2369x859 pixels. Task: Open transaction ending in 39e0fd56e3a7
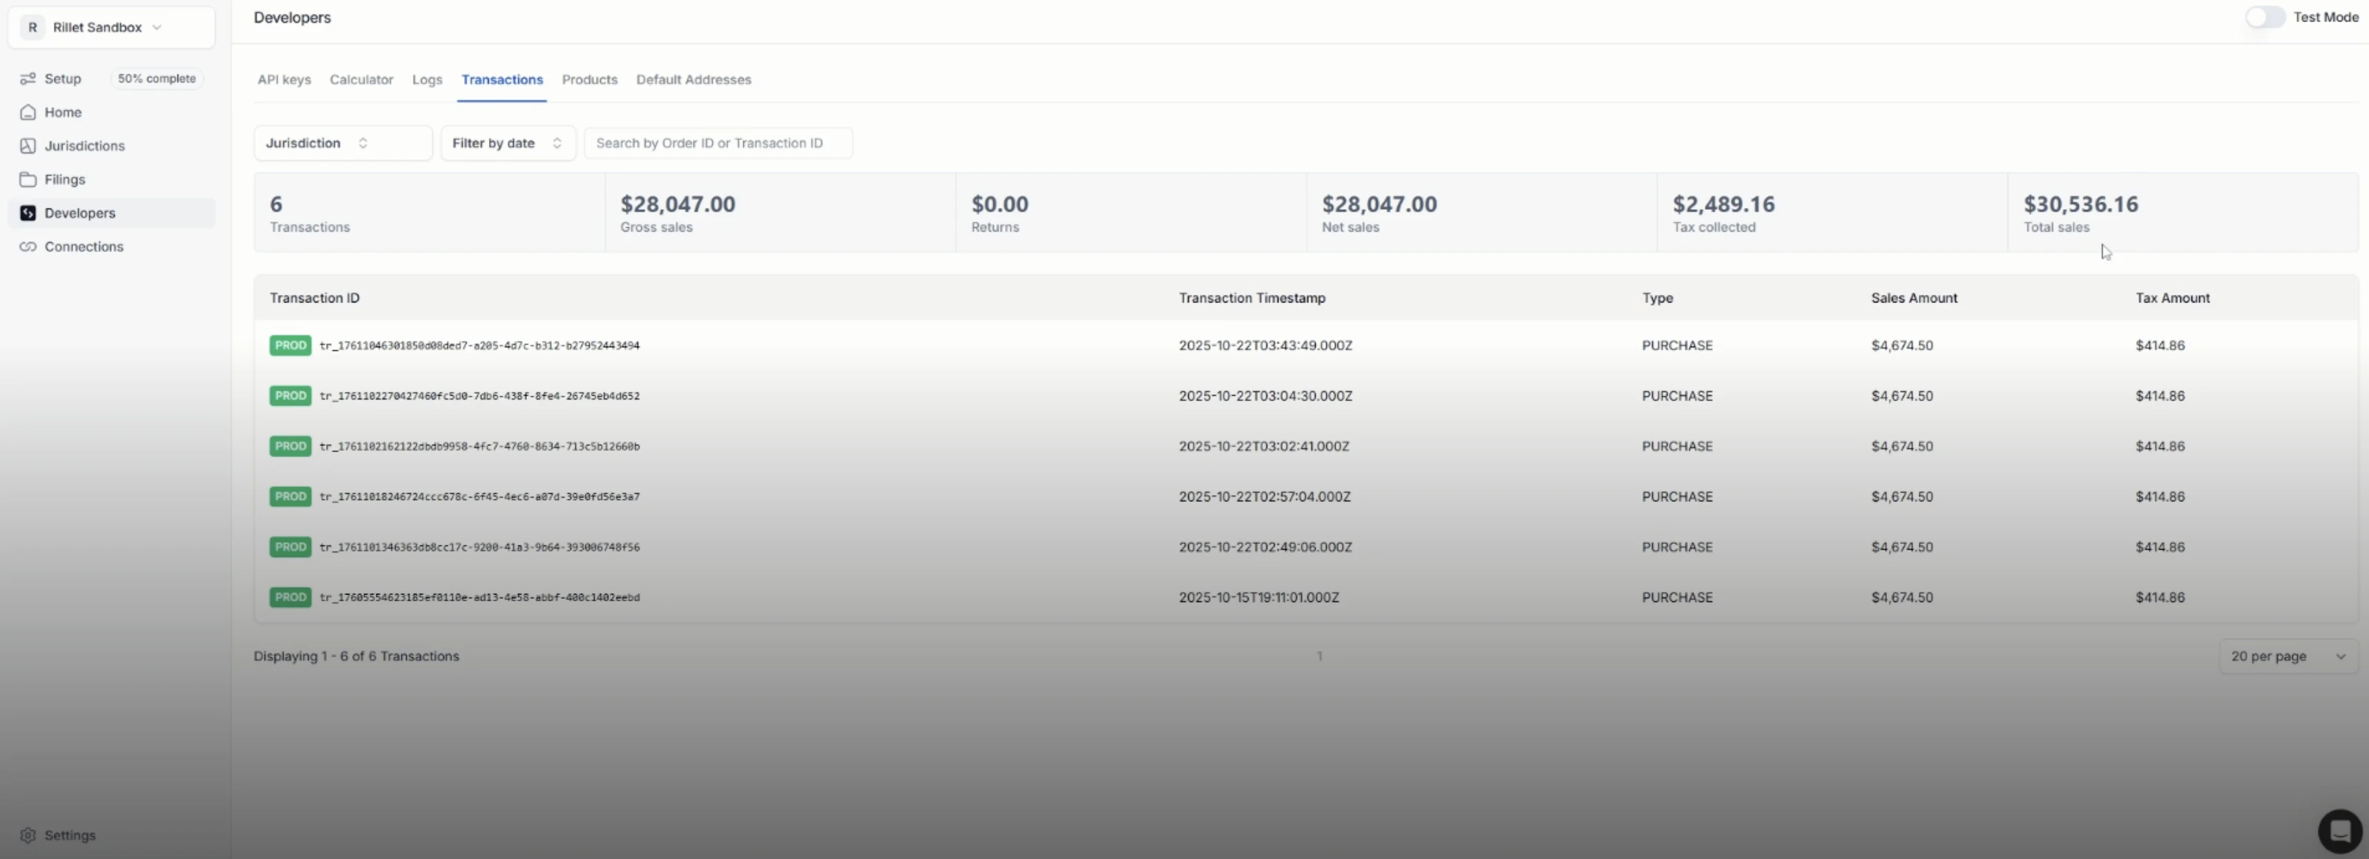point(479,496)
